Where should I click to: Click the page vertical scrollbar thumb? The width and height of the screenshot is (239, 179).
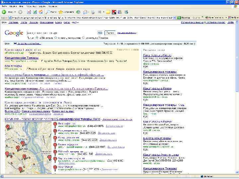(237, 58)
